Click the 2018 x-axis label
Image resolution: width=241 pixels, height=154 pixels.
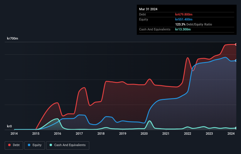(101, 134)
